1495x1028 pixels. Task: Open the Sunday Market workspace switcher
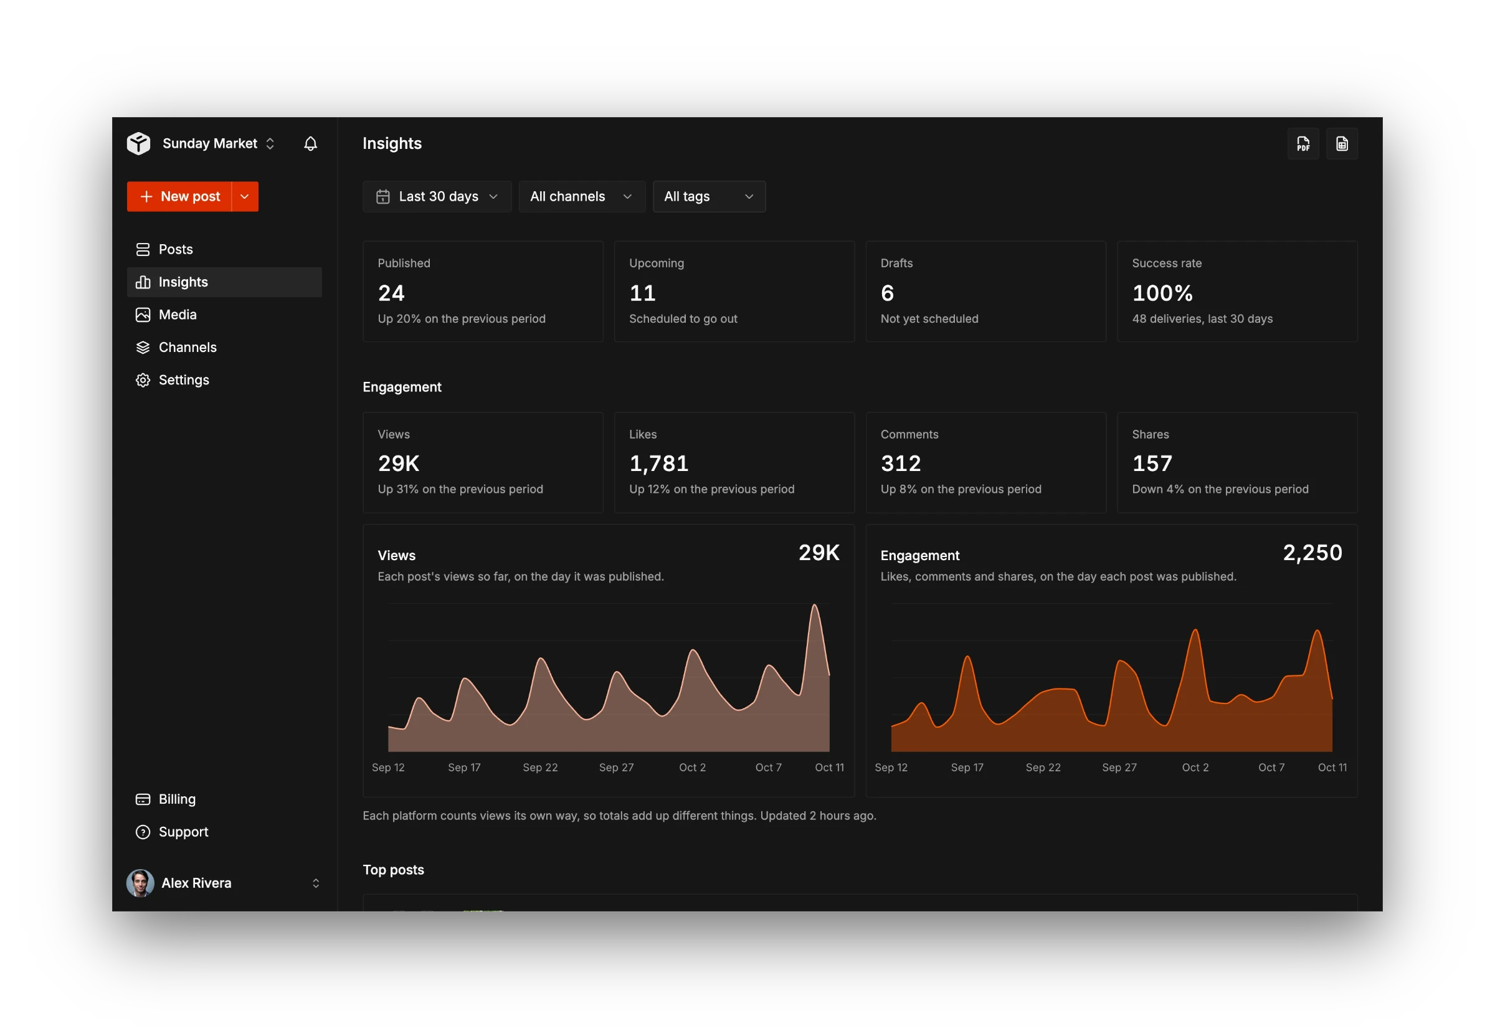219,143
